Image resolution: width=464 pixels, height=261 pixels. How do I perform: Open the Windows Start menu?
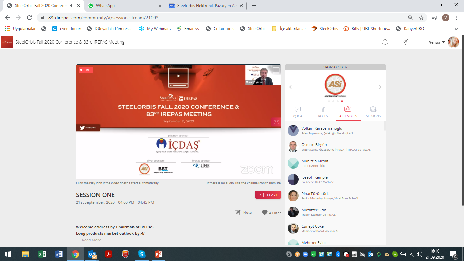(x=8, y=254)
